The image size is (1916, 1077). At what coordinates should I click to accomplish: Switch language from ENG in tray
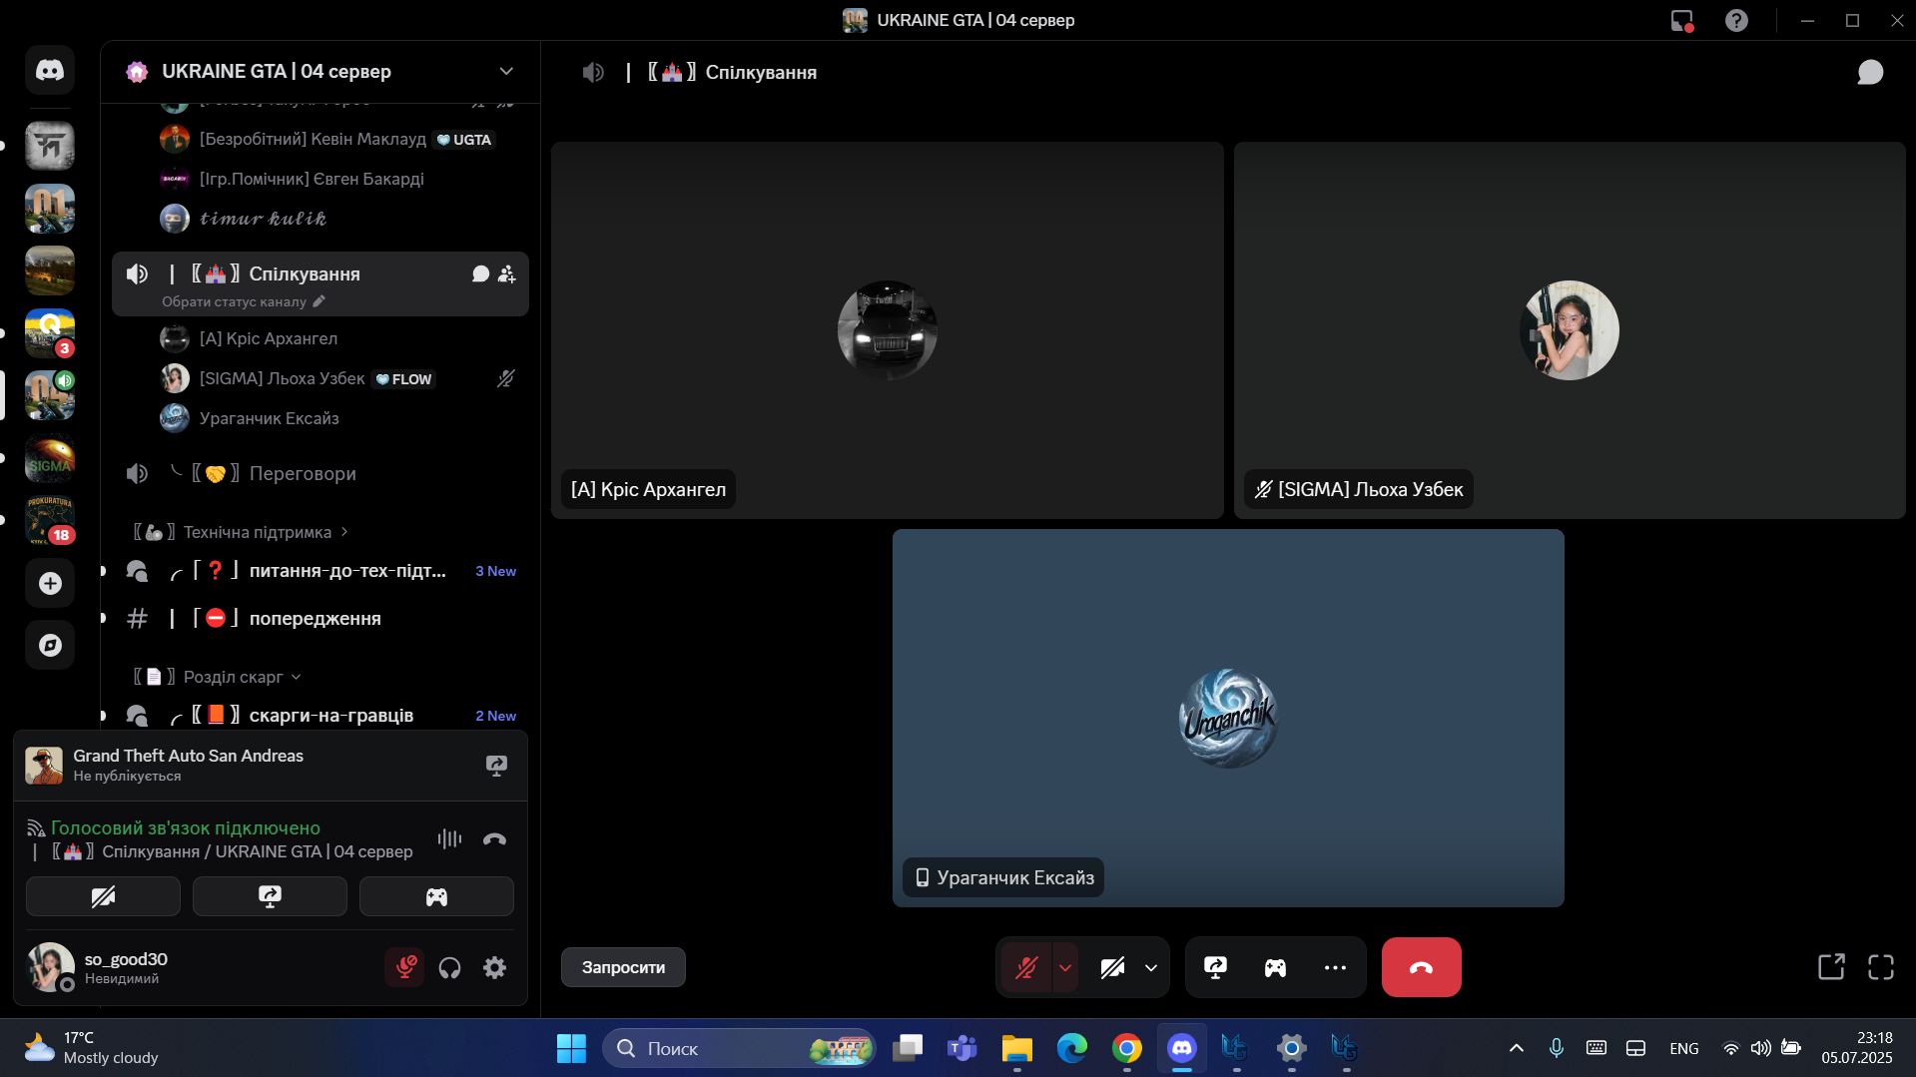tap(1683, 1048)
